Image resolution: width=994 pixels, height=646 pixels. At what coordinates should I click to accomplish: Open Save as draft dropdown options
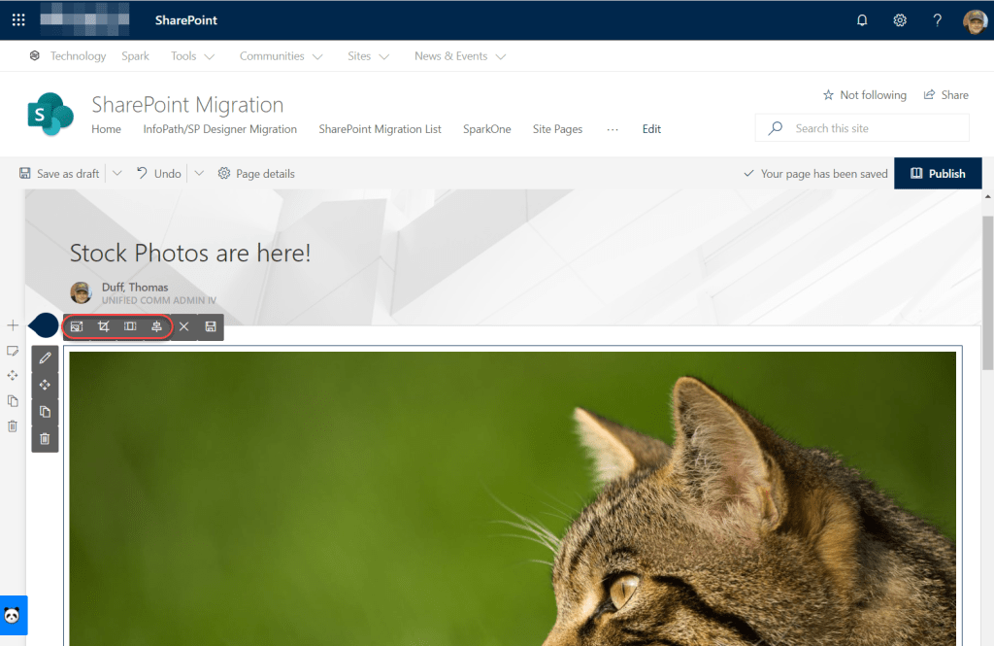tap(116, 173)
